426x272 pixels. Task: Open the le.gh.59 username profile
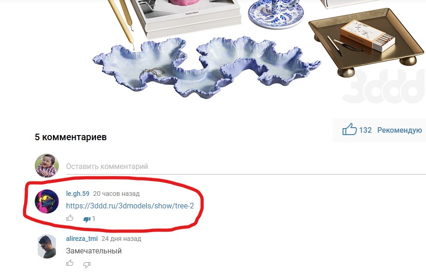[77, 194]
